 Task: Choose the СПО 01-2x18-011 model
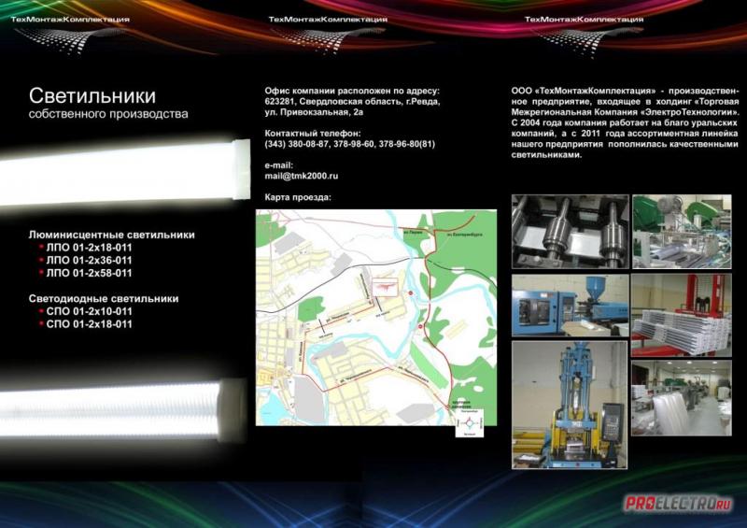click(x=89, y=324)
